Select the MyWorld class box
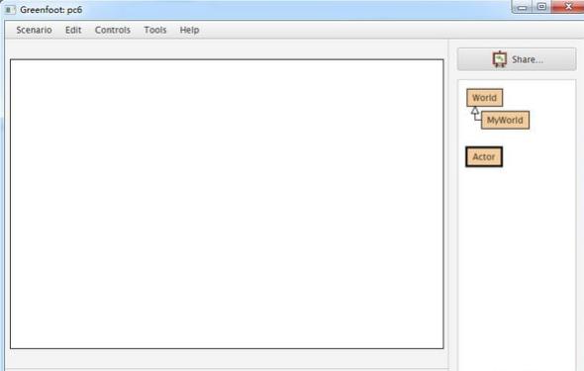 tap(505, 120)
